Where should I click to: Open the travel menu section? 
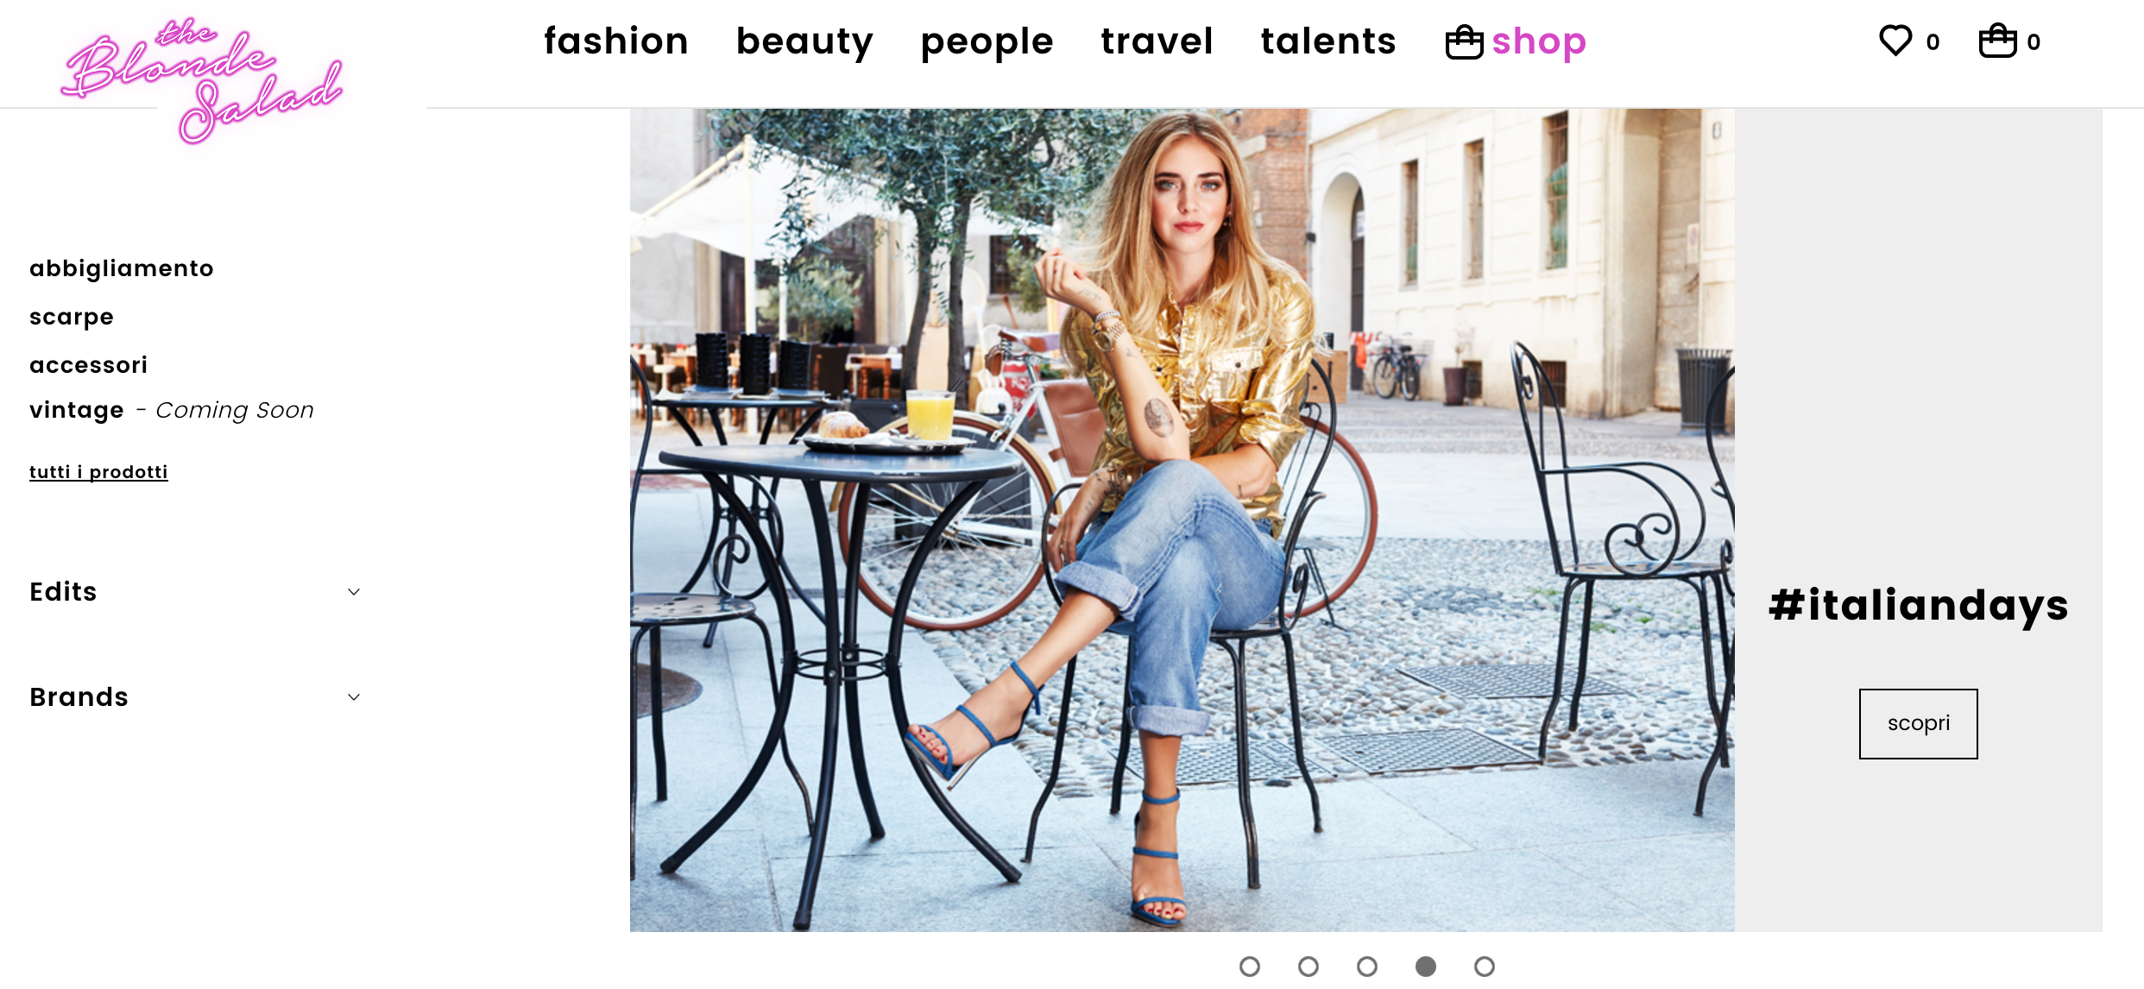coord(1157,41)
